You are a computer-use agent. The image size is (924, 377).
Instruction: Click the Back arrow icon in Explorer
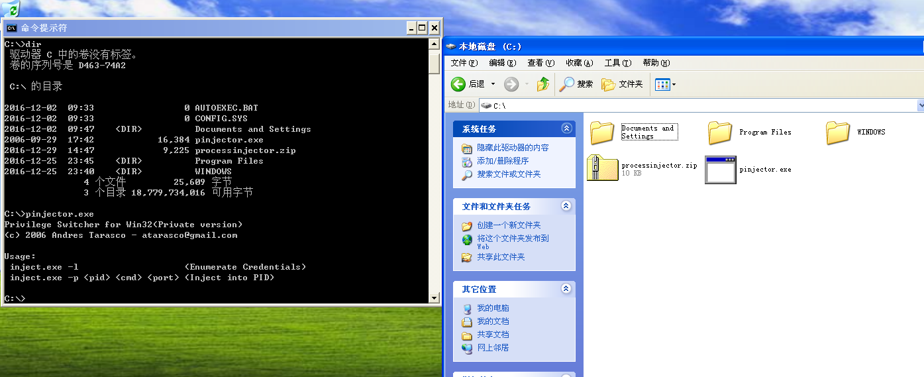(x=458, y=84)
